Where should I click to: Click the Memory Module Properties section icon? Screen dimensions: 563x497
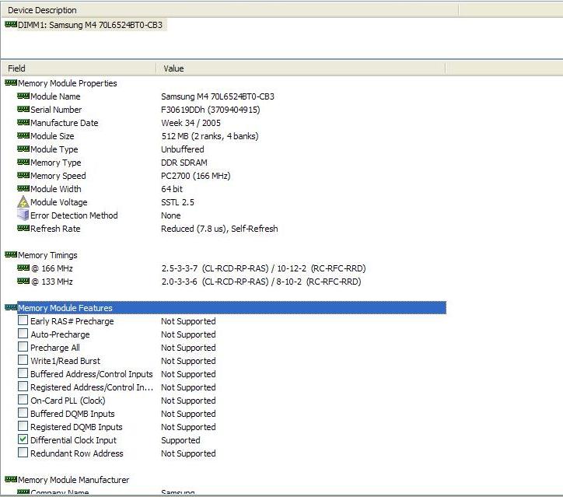pos(11,83)
